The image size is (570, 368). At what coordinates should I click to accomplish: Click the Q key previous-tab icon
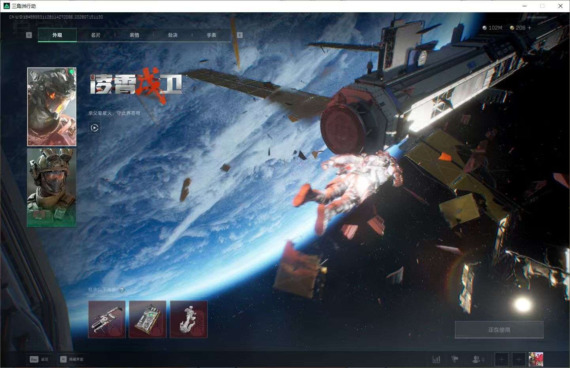[29, 35]
